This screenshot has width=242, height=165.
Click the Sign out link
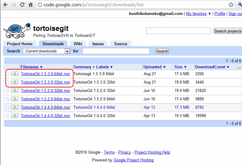235,13
